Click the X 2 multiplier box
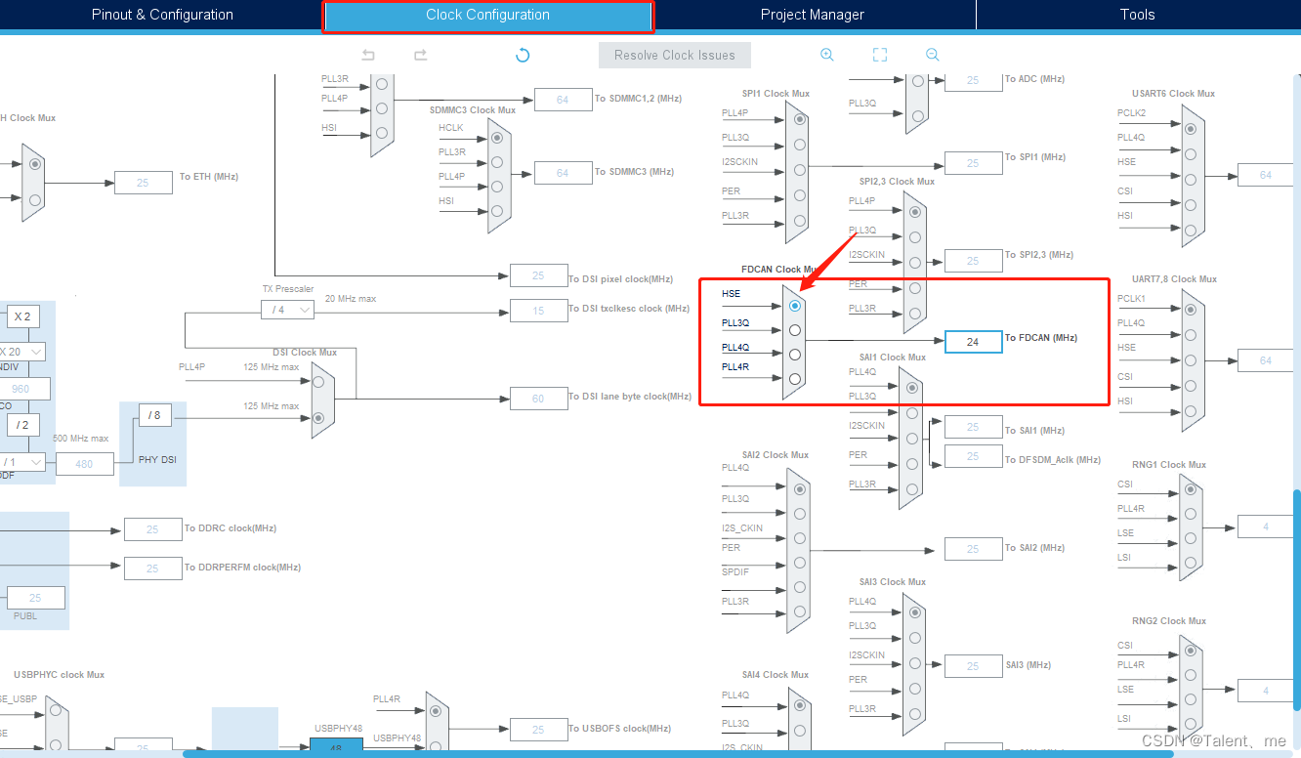 (x=21, y=317)
